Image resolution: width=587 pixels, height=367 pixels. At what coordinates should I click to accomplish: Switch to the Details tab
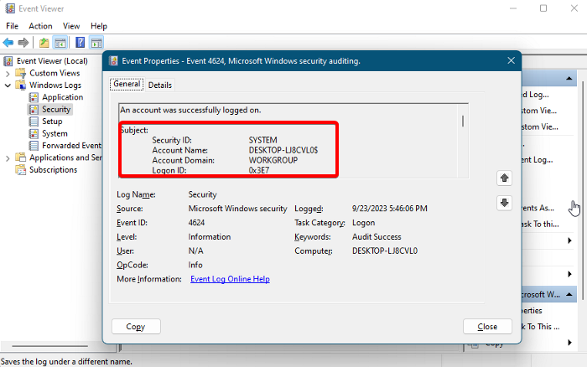tap(160, 85)
